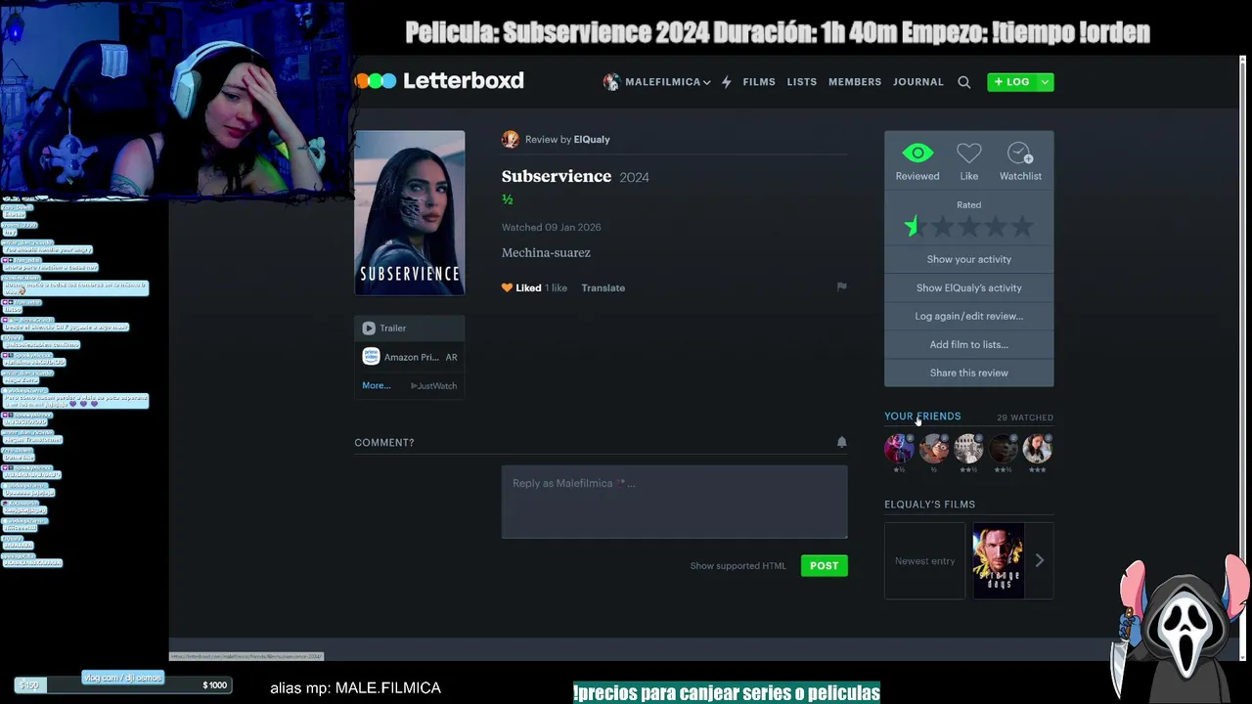Click ElQualy's reviewer avatar
Screen dimensions: 1252x704
tap(511, 139)
